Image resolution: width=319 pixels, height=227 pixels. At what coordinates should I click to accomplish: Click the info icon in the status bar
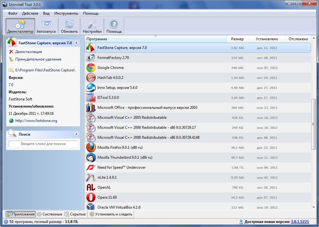click(6, 222)
